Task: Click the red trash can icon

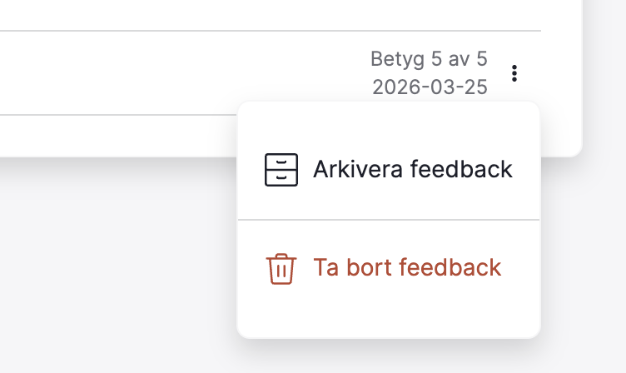Action: coord(281,269)
